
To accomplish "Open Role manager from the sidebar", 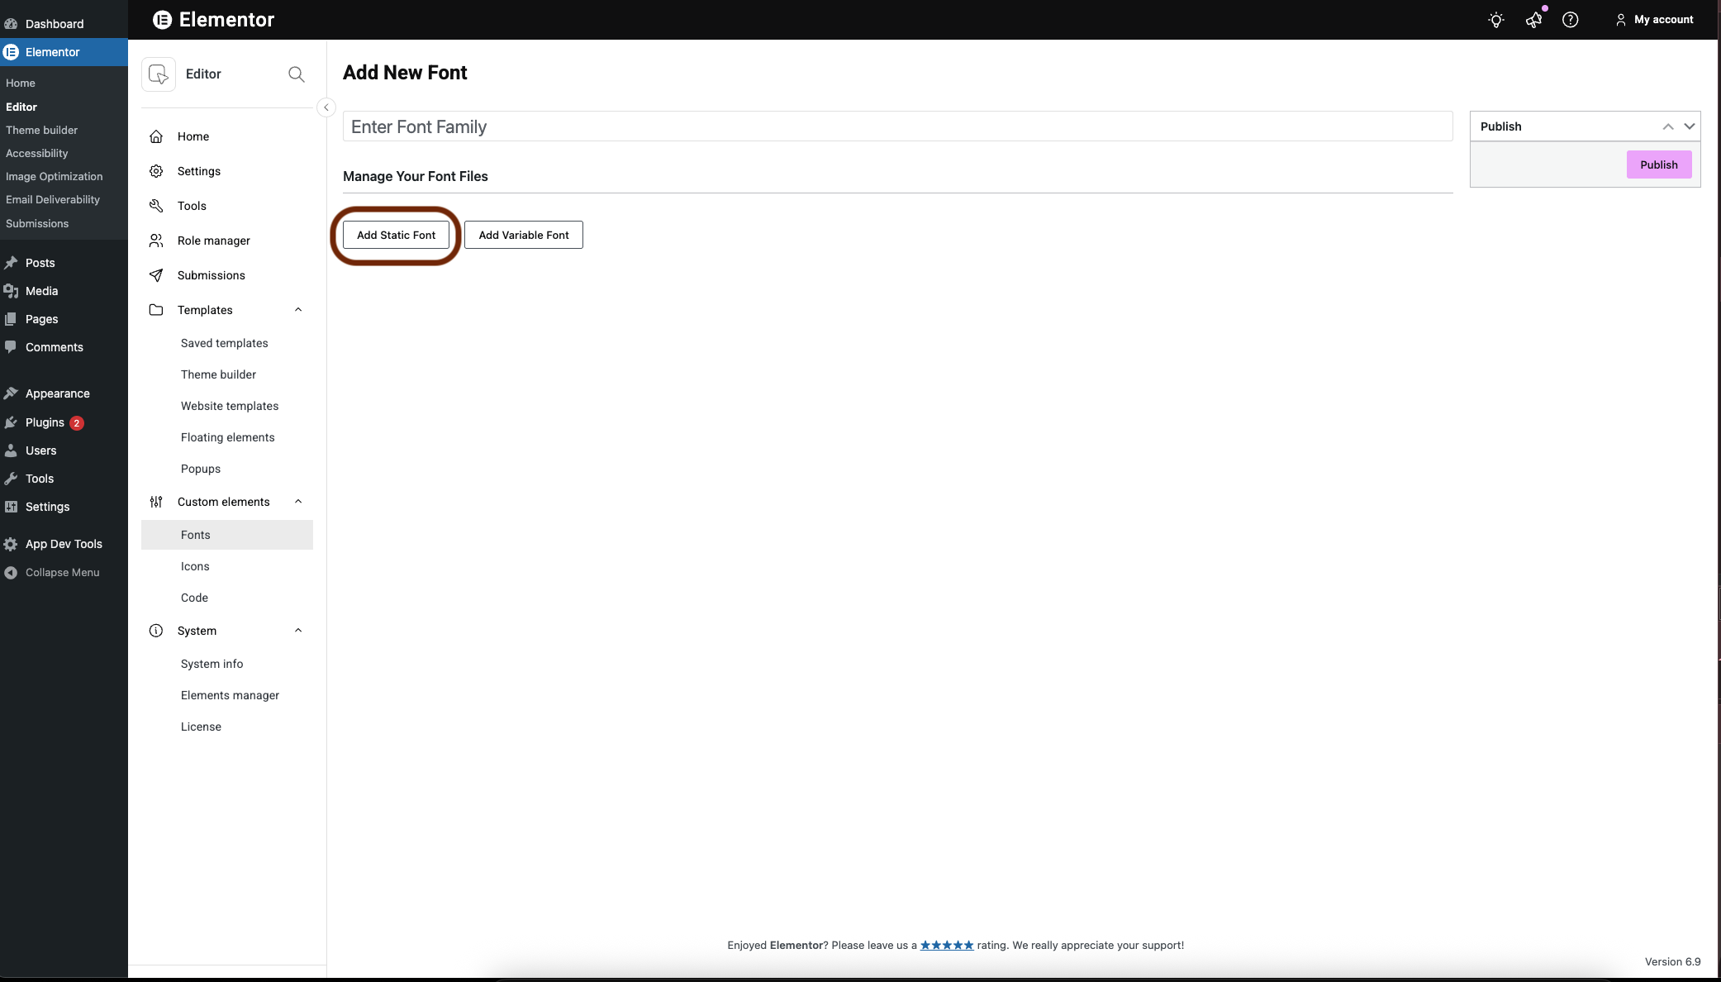I will (213, 241).
